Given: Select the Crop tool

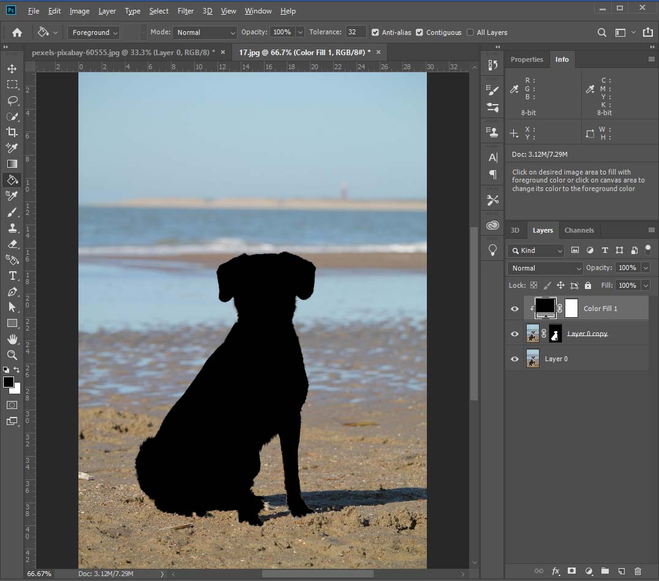Looking at the screenshot, I should (x=12, y=132).
